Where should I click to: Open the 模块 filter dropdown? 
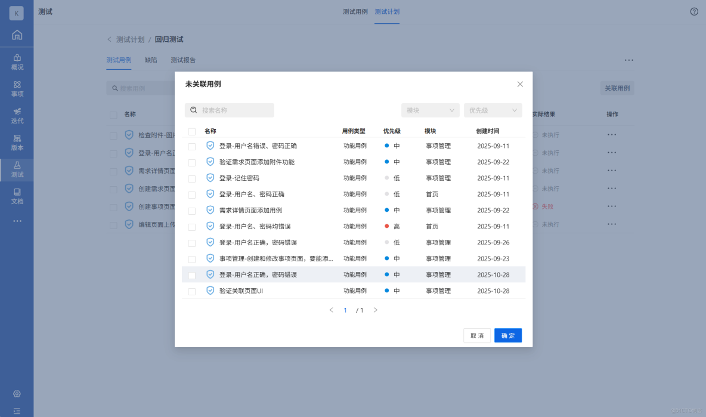click(430, 110)
